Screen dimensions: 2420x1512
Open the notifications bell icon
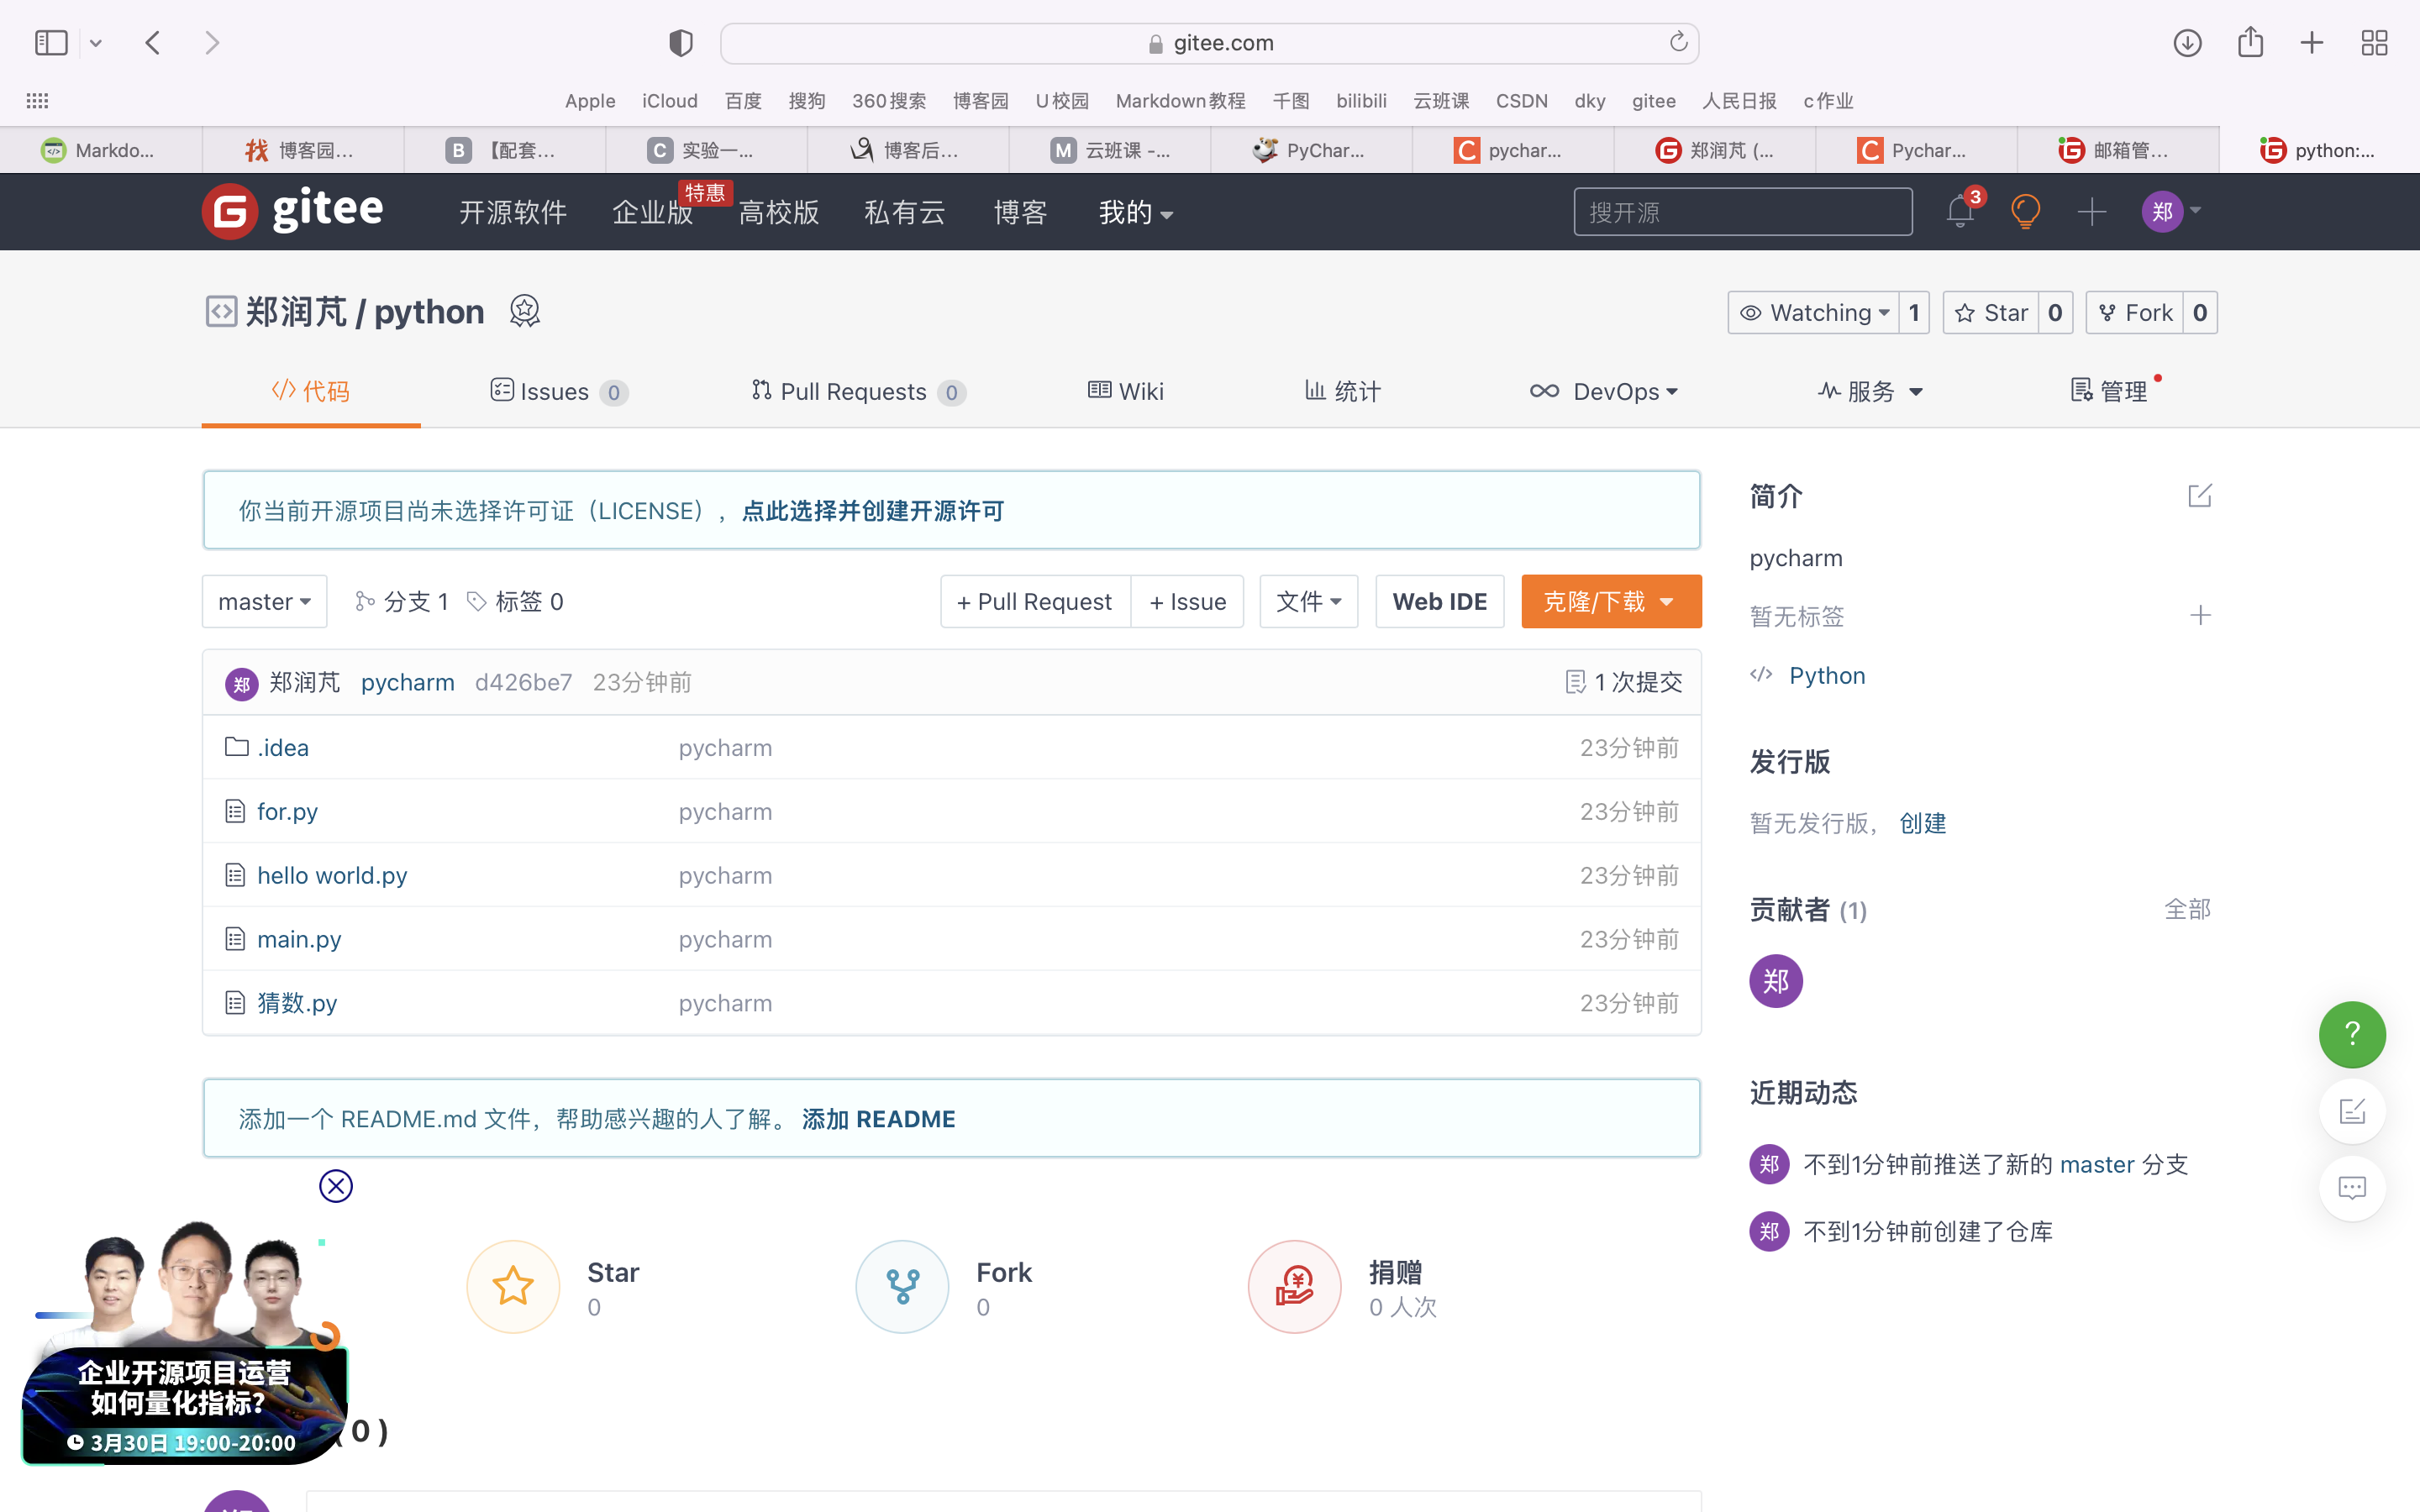coord(1959,212)
